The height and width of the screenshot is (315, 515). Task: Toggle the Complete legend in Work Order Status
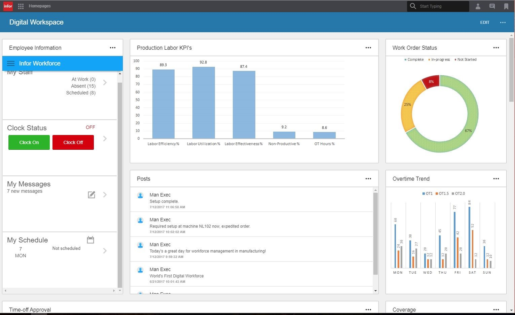[x=413, y=59]
